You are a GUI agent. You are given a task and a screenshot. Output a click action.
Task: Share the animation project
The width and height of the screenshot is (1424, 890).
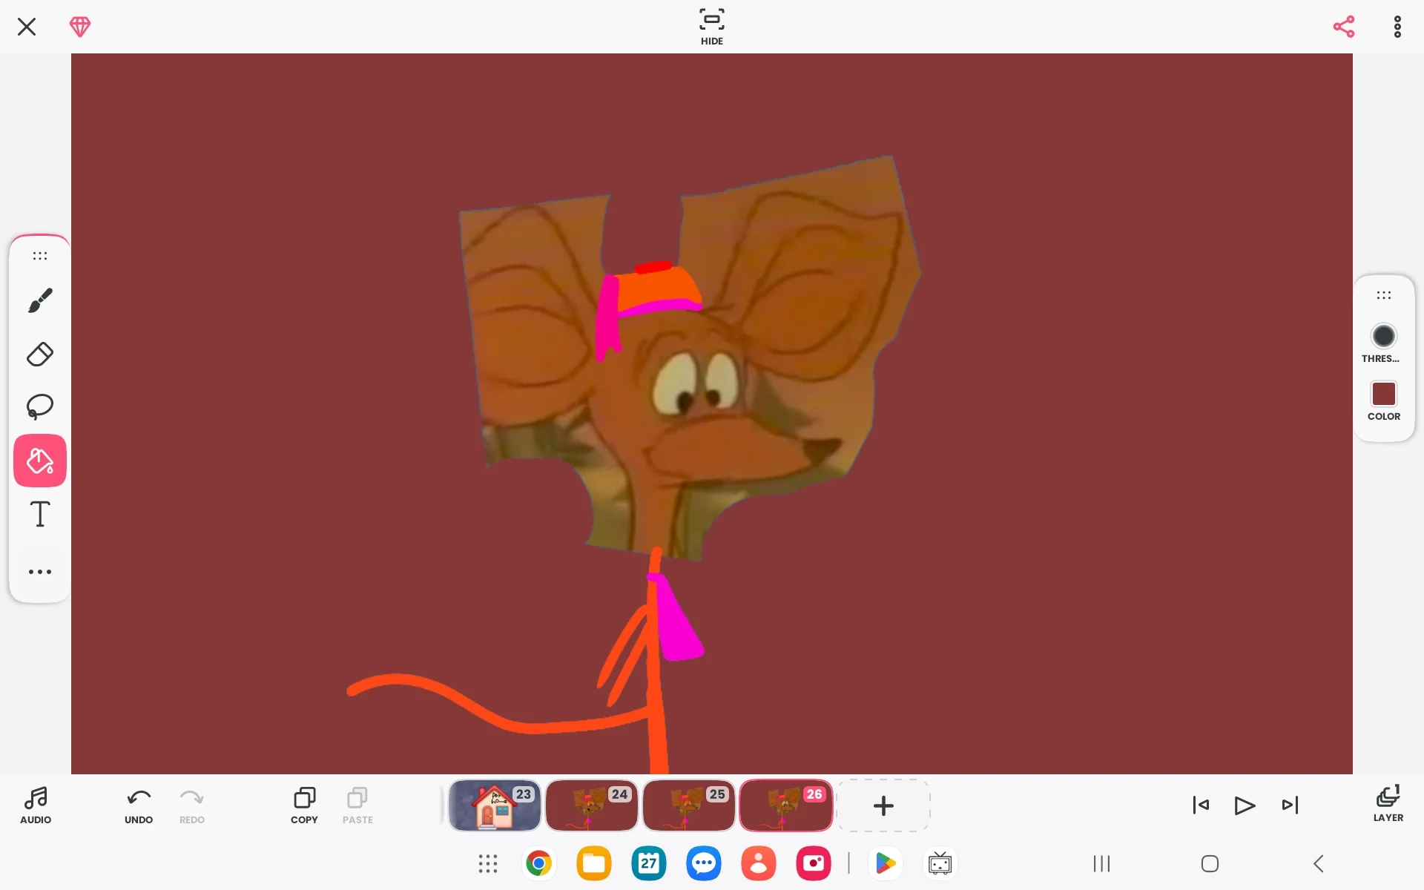[1344, 27]
